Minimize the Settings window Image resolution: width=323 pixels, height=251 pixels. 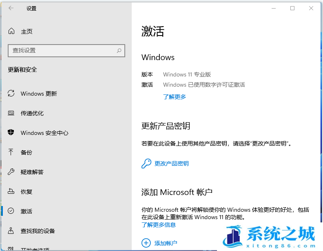pyautogui.click(x=274, y=8)
